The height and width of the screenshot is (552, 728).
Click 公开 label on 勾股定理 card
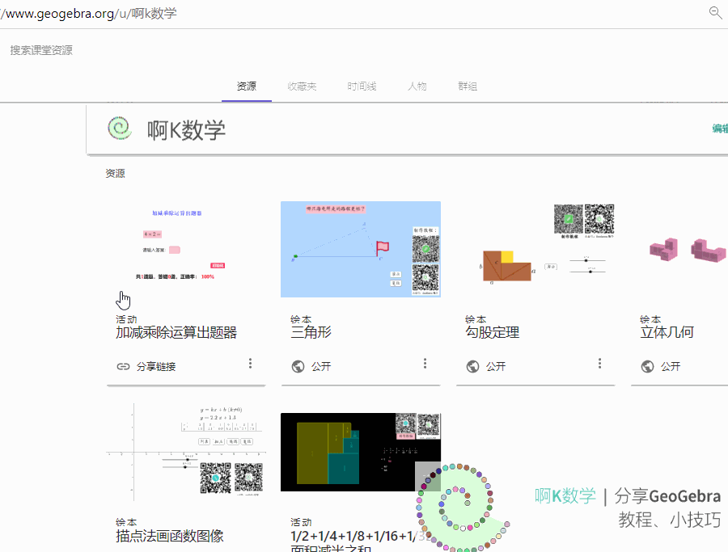(x=495, y=366)
